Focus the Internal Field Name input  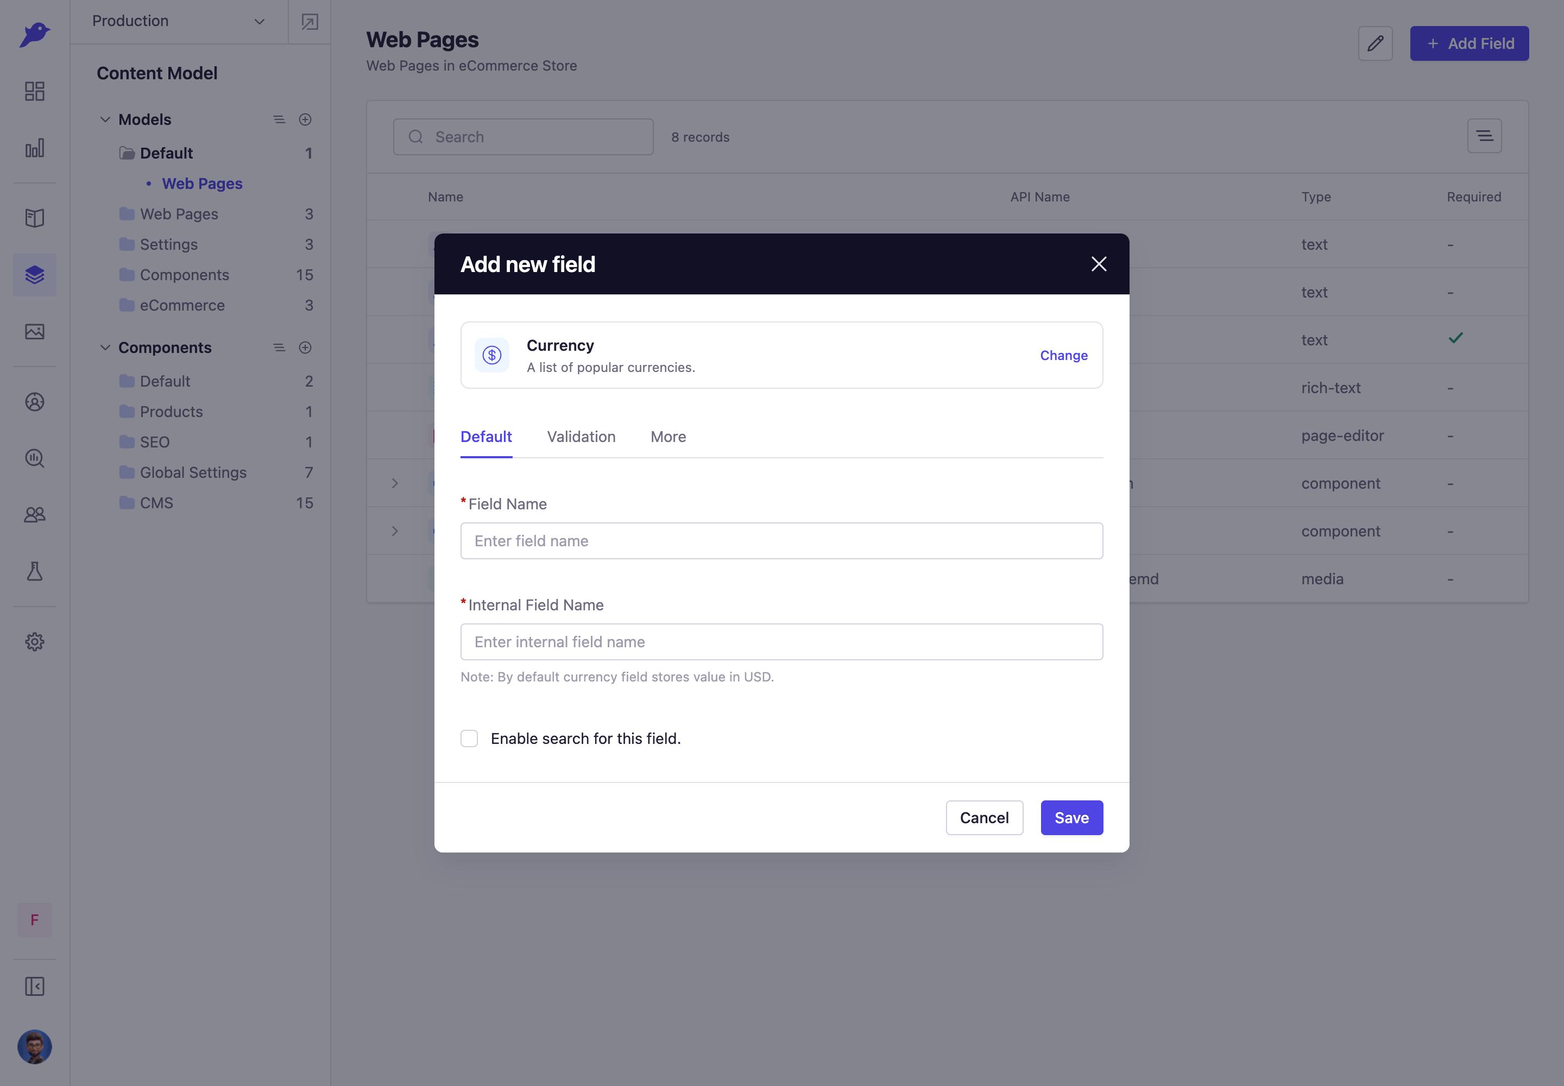click(781, 642)
